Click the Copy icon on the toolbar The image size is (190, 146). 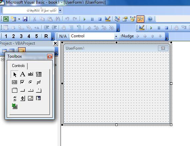pos(42,19)
